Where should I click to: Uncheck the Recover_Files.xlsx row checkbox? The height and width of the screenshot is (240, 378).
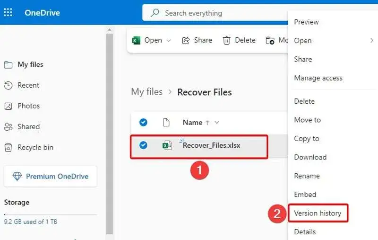pos(143,145)
